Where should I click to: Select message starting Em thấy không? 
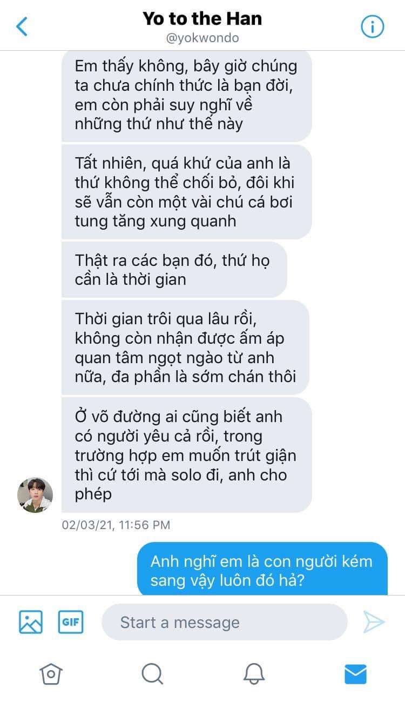coord(187,96)
